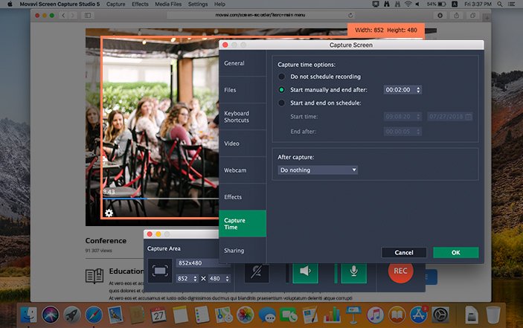The image size is (523, 328).
Task: Select Start and end on schedule option
Action: 281,103
